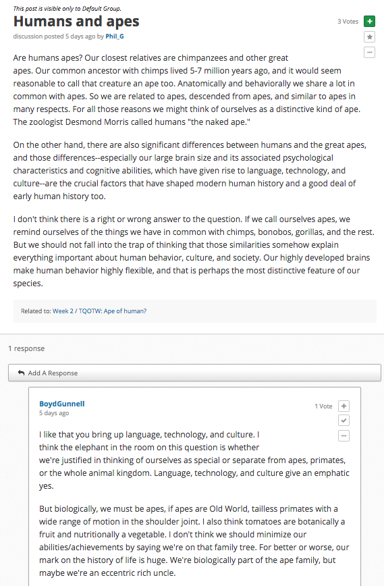
Task: Click paragraph starting "Are humans apes?"
Action: coord(187,90)
